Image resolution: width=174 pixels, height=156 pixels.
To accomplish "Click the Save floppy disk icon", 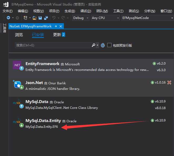I will click(x=40, y=18).
